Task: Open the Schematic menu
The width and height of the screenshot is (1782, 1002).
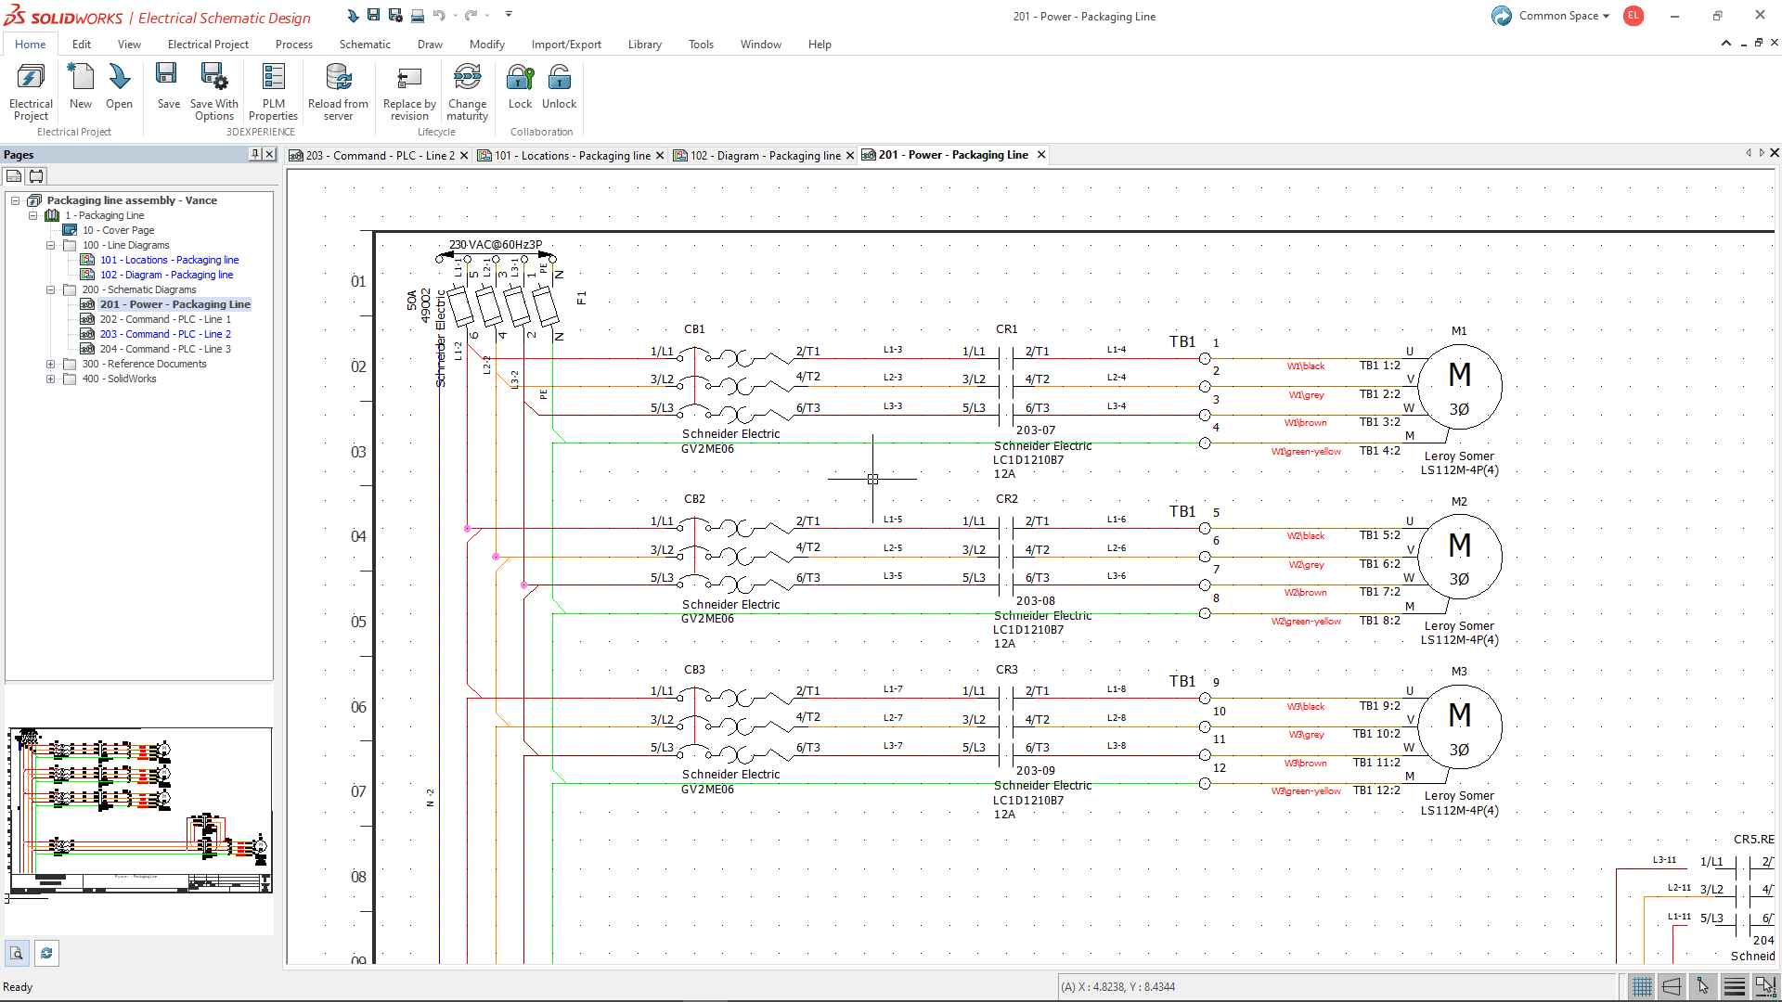Action: pos(365,44)
